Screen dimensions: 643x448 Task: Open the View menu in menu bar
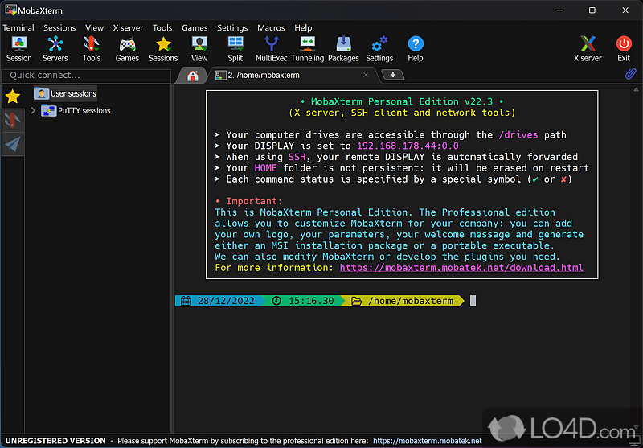(x=94, y=27)
